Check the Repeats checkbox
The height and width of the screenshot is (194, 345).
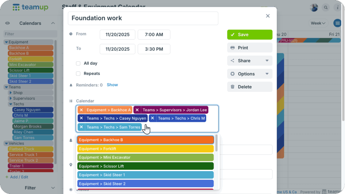[x=78, y=73]
